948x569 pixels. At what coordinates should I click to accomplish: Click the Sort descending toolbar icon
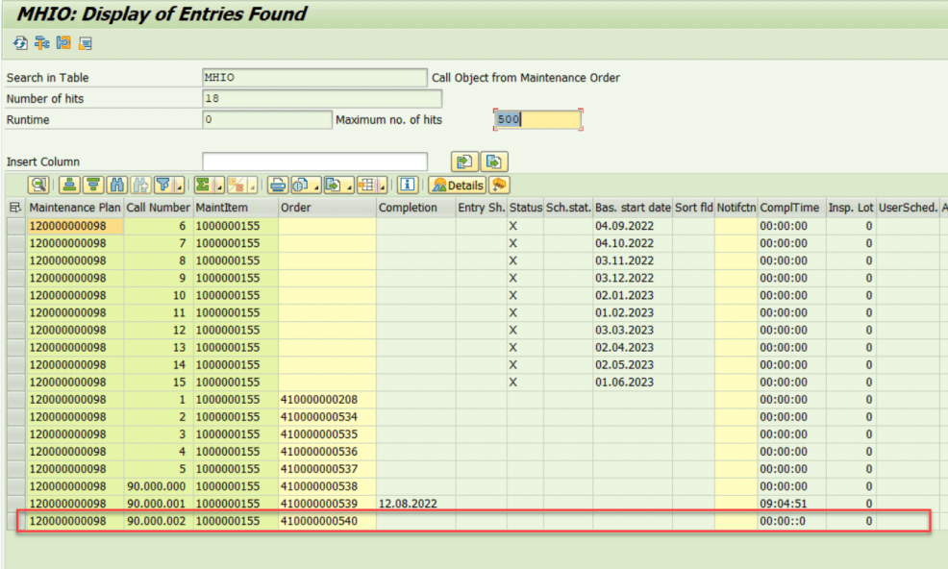tap(93, 185)
